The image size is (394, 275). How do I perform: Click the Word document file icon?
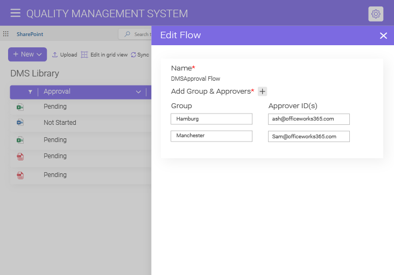[20, 122]
